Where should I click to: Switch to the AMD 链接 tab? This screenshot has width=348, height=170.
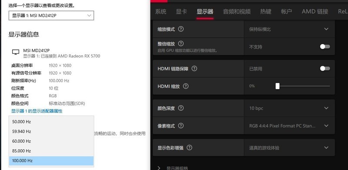315,12
